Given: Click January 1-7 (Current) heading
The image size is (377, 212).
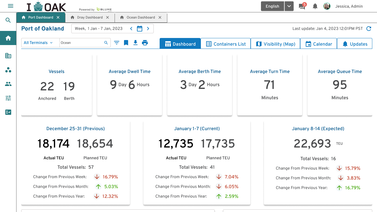Looking at the screenshot, I should click(197, 128).
